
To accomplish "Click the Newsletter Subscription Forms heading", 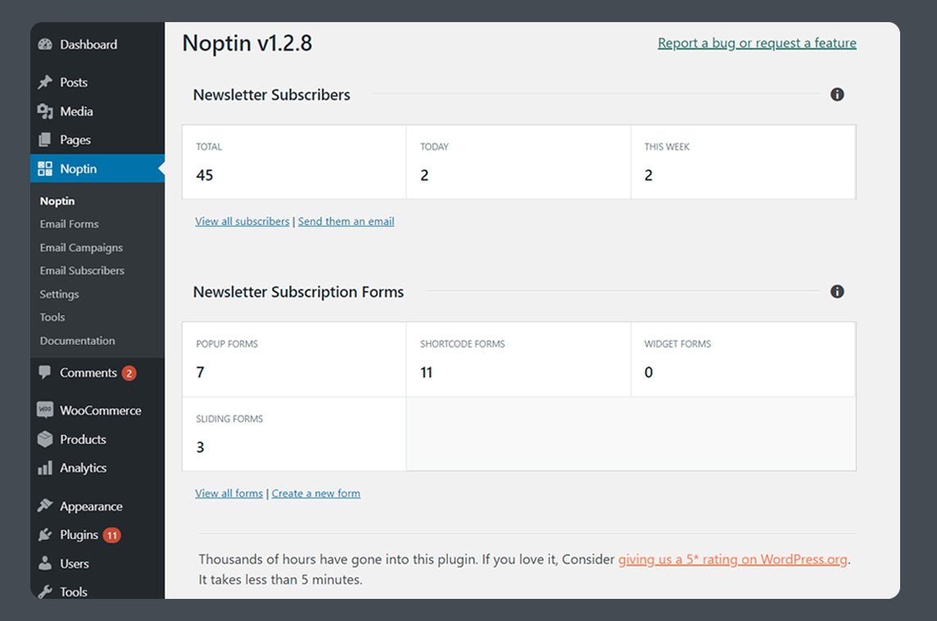I will pos(299,292).
